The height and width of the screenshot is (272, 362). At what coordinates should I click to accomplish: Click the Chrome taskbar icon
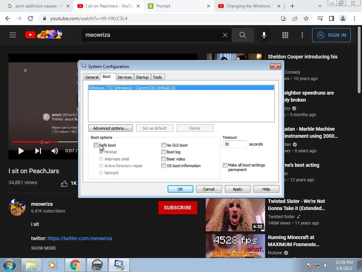point(75,265)
